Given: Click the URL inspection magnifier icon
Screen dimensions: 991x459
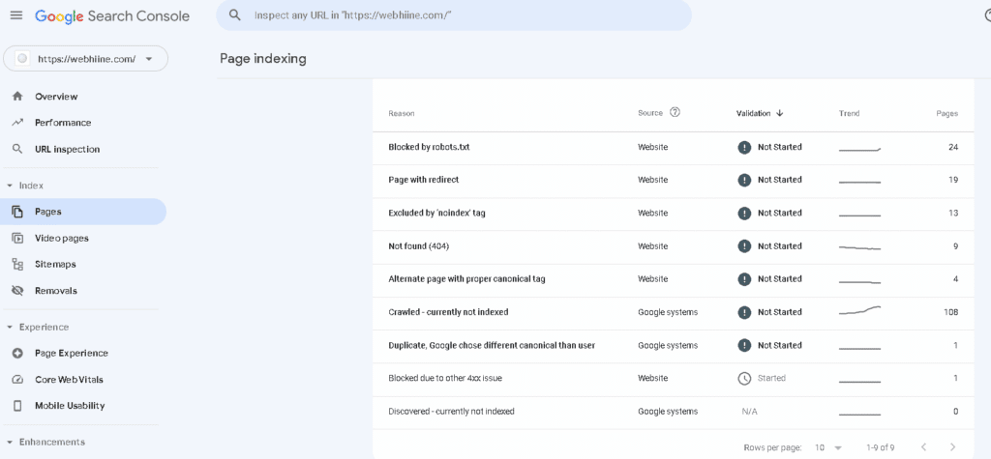Looking at the screenshot, I should click(17, 149).
